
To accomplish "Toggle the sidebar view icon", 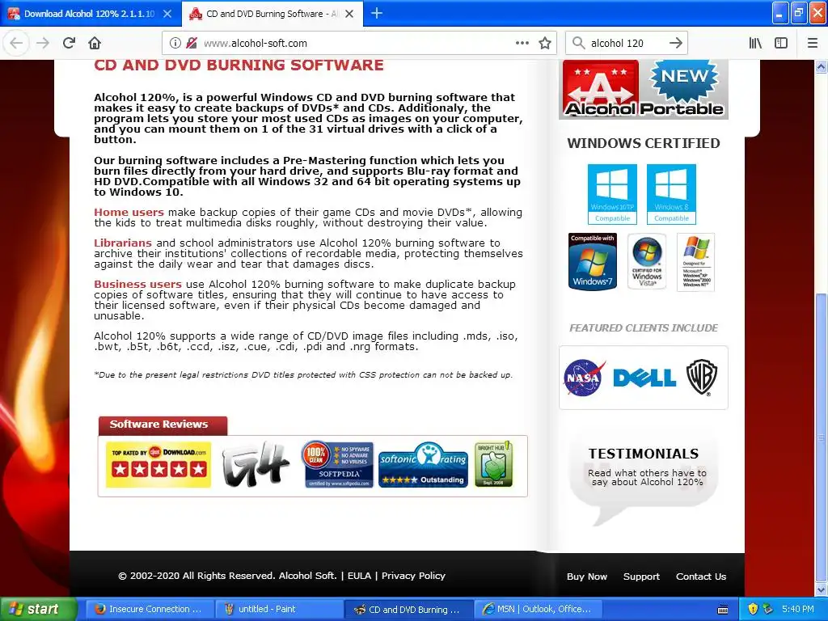I will click(781, 43).
